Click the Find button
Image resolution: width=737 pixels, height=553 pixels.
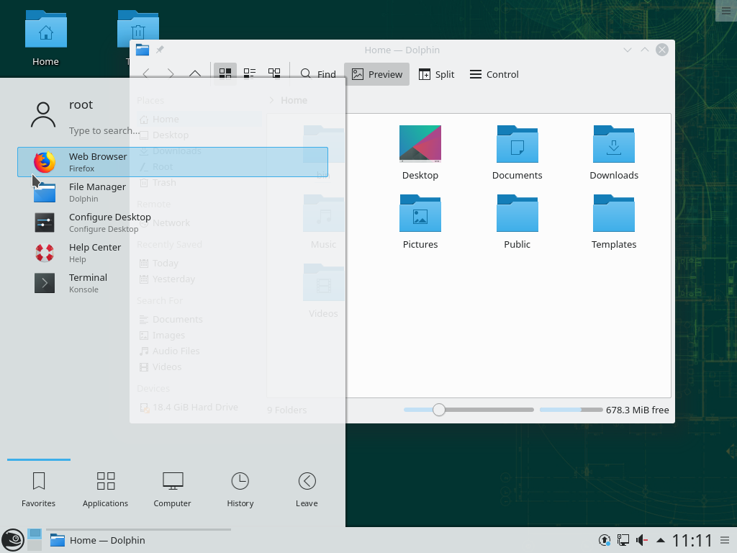pyautogui.click(x=318, y=74)
